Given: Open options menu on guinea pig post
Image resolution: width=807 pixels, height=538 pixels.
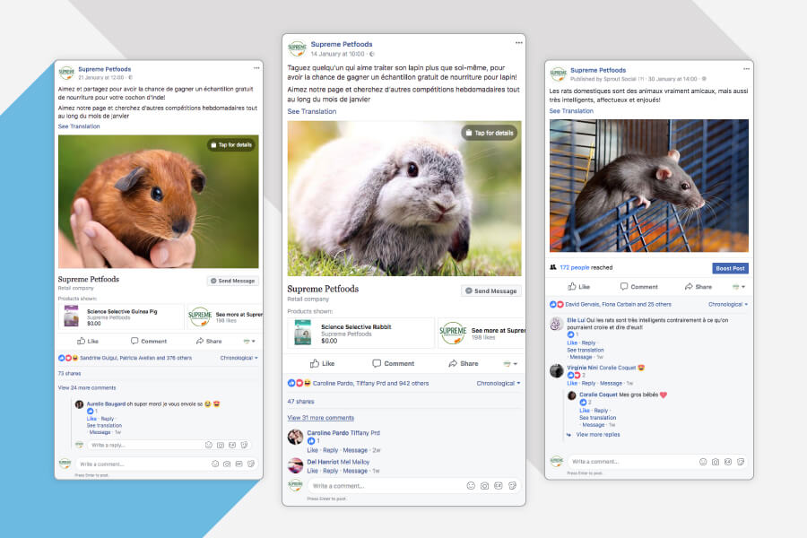Looking at the screenshot, I should [x=256, y=68].
